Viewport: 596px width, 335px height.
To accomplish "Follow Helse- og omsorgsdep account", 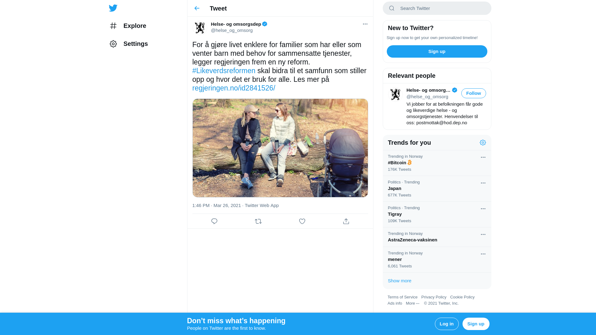I will tap(473, 93).
